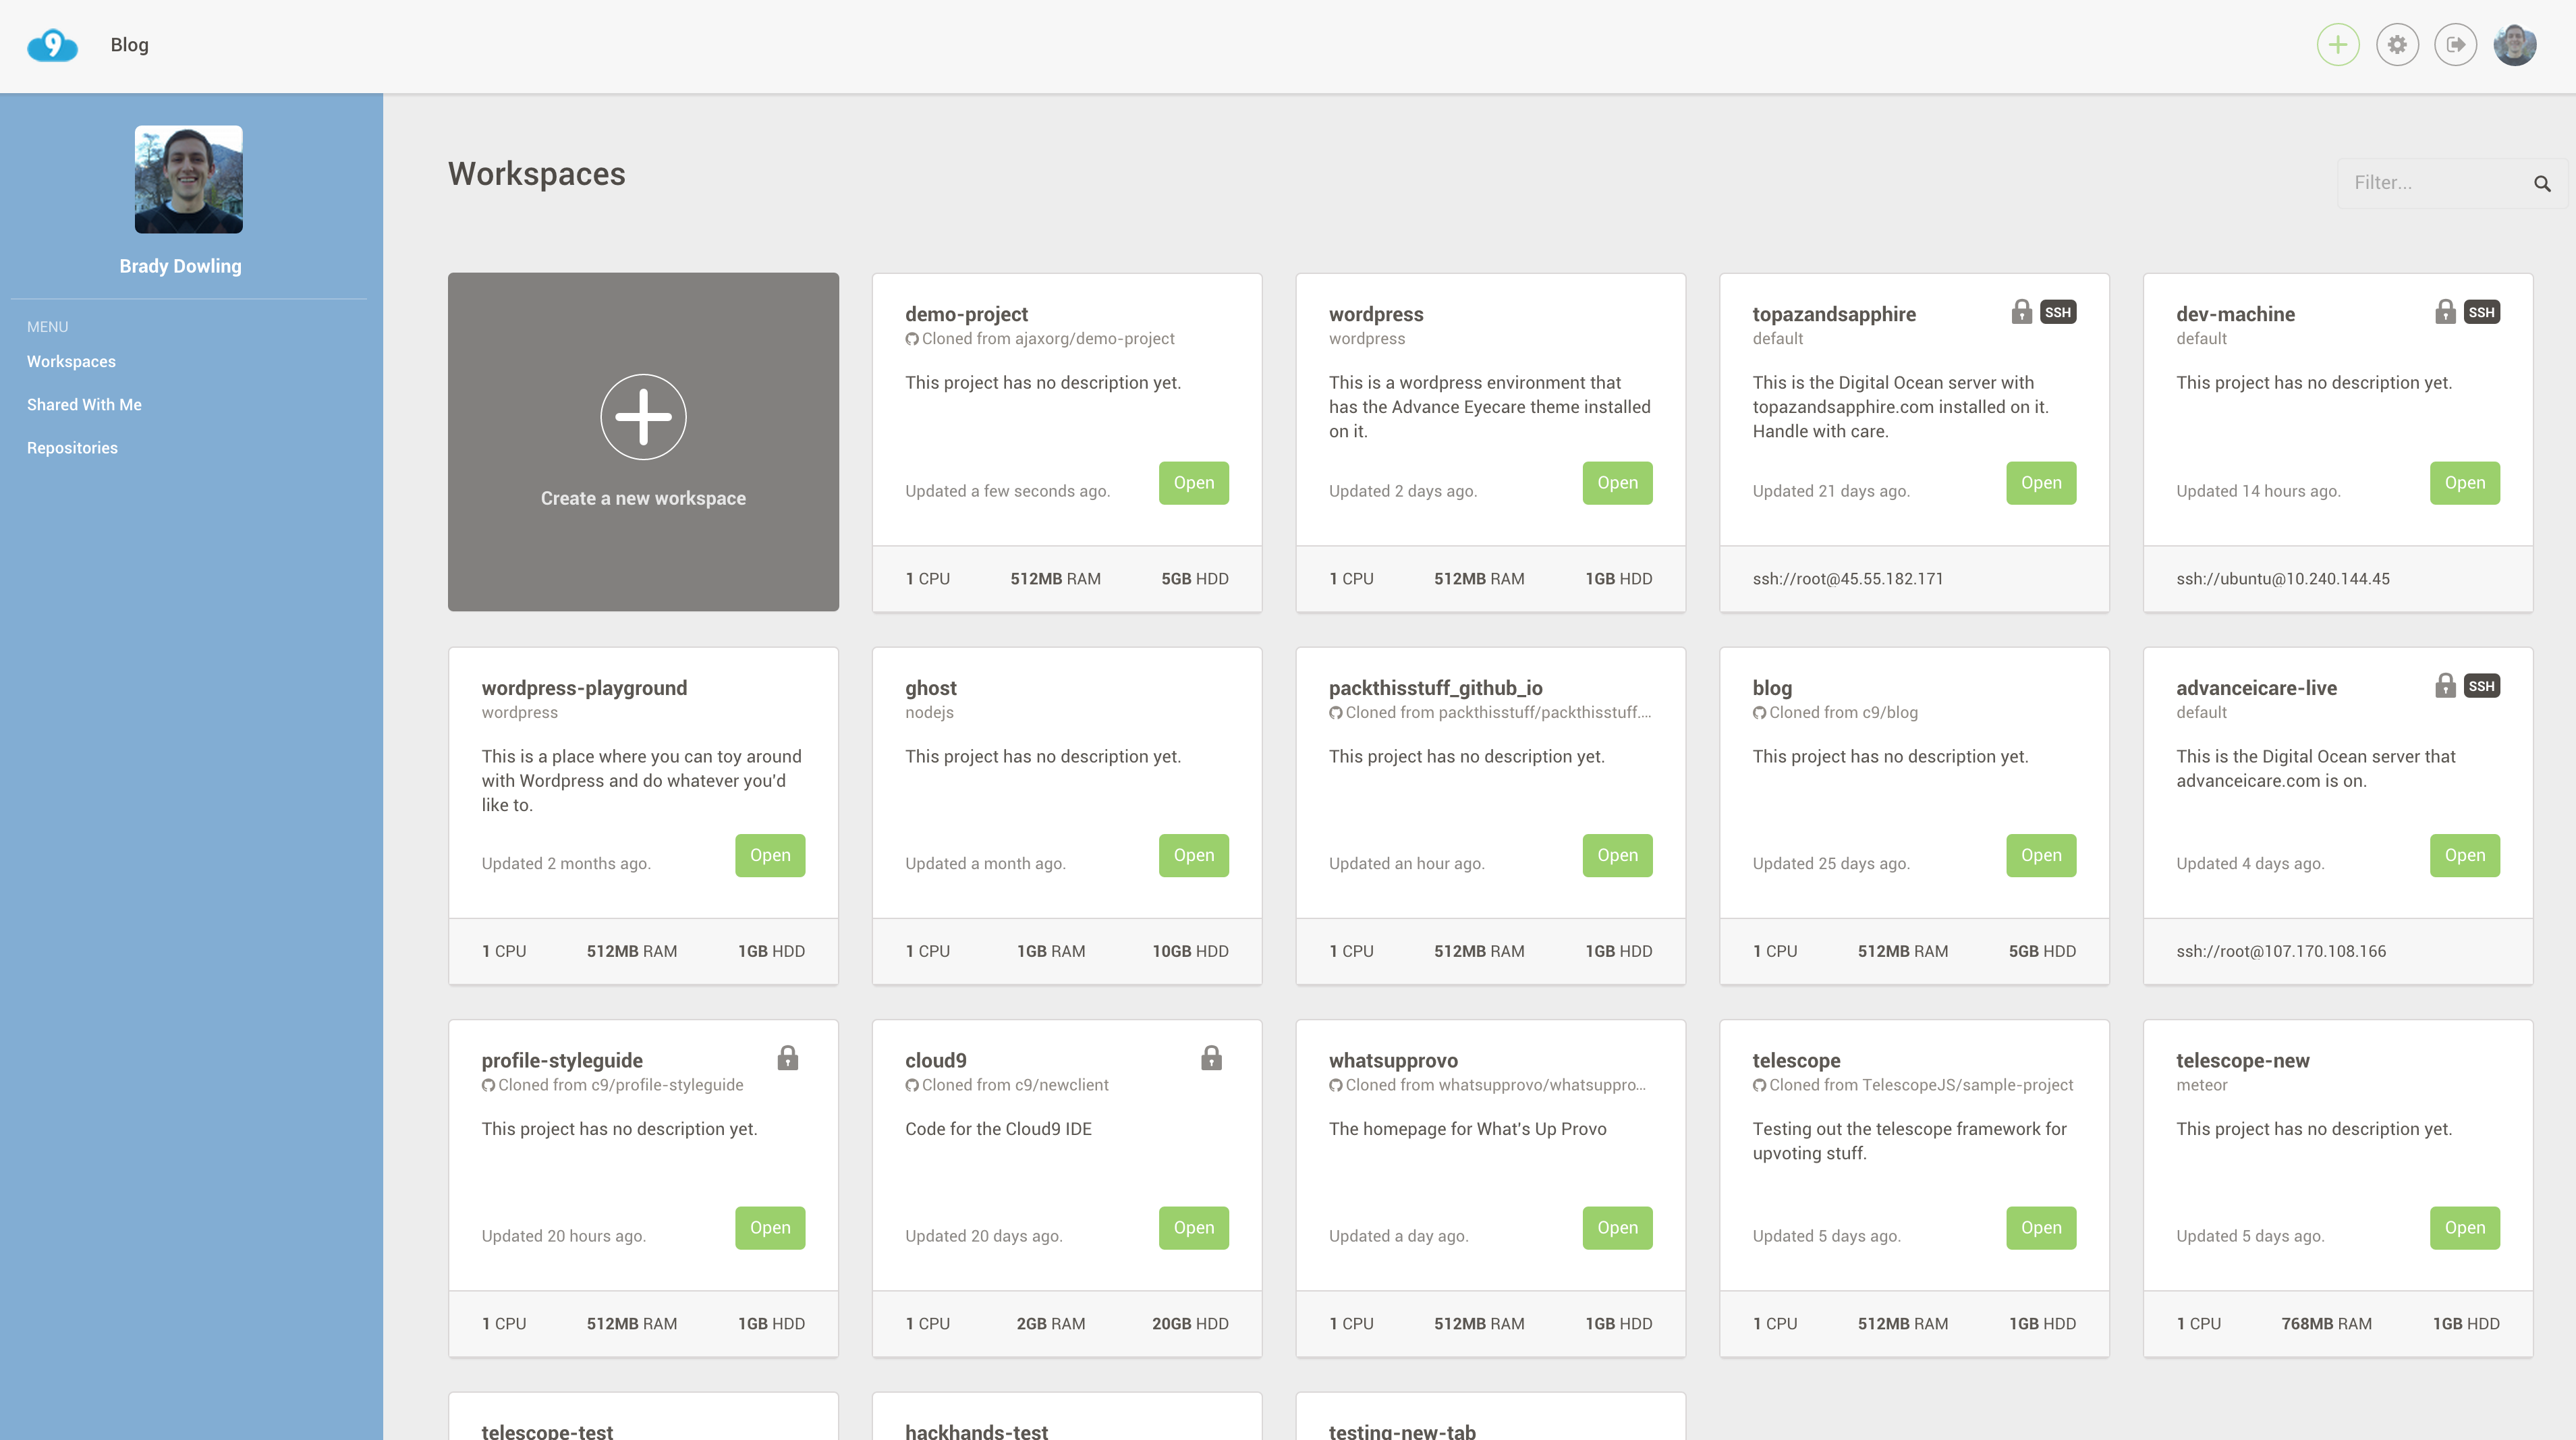Viewport: 2576px width, 1440px height.
Task: Open the demo-project workspace
Action: click(x=1193, y=483)
